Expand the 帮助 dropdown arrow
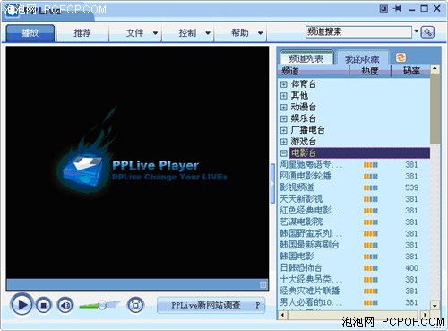The image size is (448, 331). [261, 33]
